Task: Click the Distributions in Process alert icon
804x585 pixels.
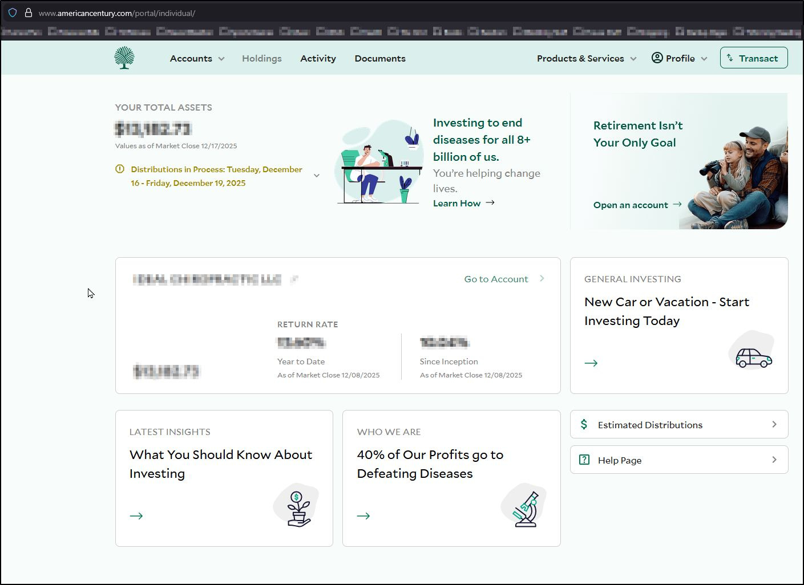Action: (x=120, y=169)
